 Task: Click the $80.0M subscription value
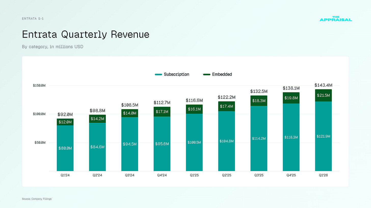65,148
